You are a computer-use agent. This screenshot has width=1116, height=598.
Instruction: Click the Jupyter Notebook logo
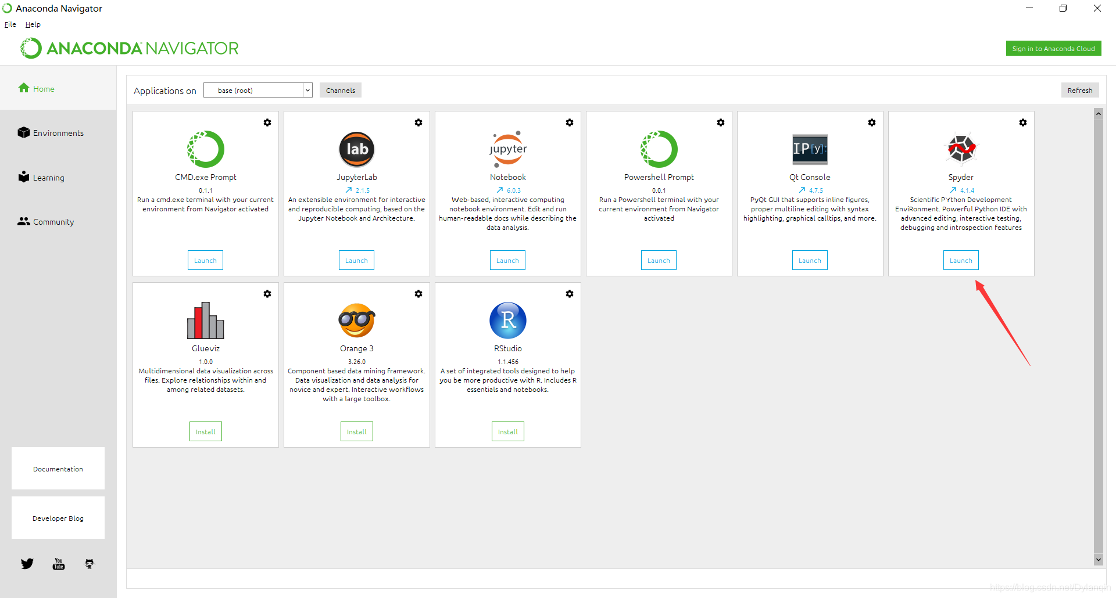click(x=508, y=149)
